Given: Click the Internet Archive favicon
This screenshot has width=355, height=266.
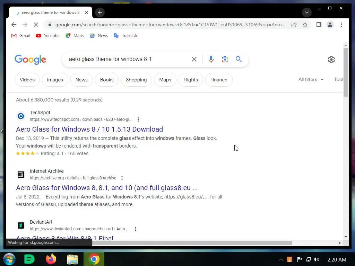Looking at the screenshot, I should (21, 175).
